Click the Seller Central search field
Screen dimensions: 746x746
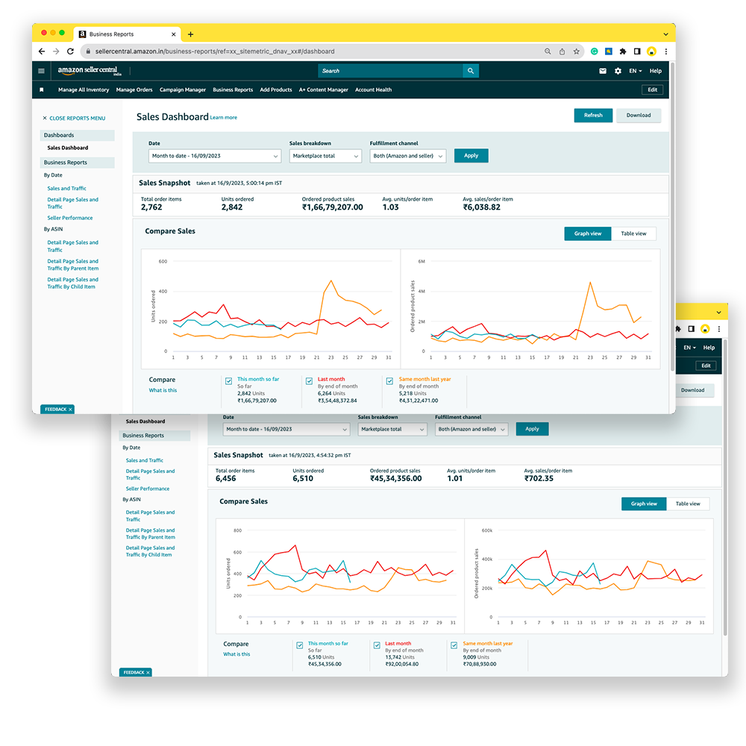390,71
